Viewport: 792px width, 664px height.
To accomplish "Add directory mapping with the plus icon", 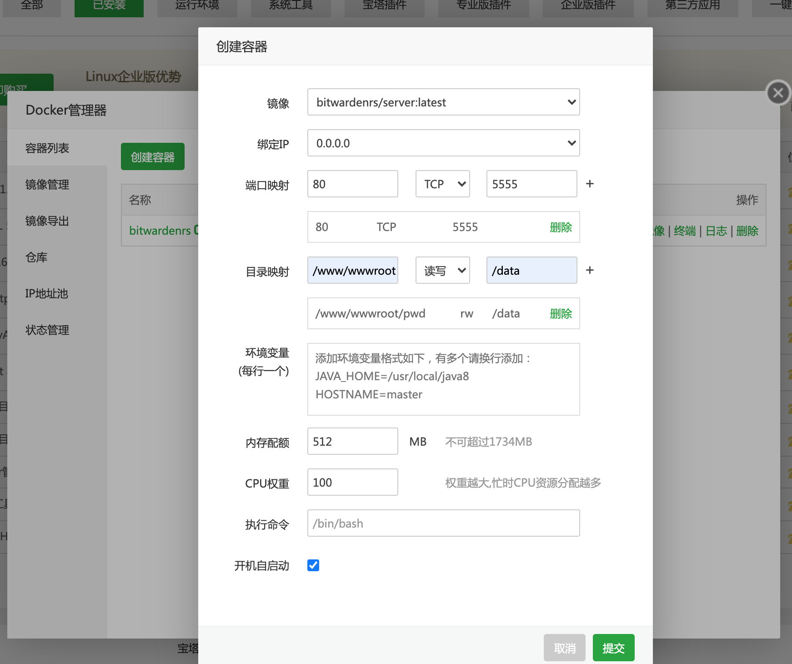I will point(590,270).
